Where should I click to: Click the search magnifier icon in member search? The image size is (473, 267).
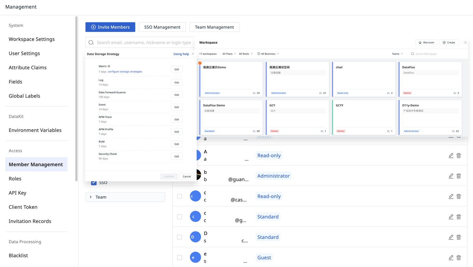pos(91,43)
